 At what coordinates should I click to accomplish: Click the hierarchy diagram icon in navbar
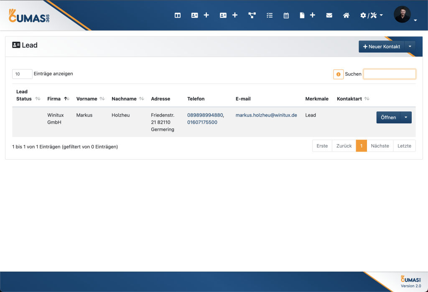(x=252, y=15)
